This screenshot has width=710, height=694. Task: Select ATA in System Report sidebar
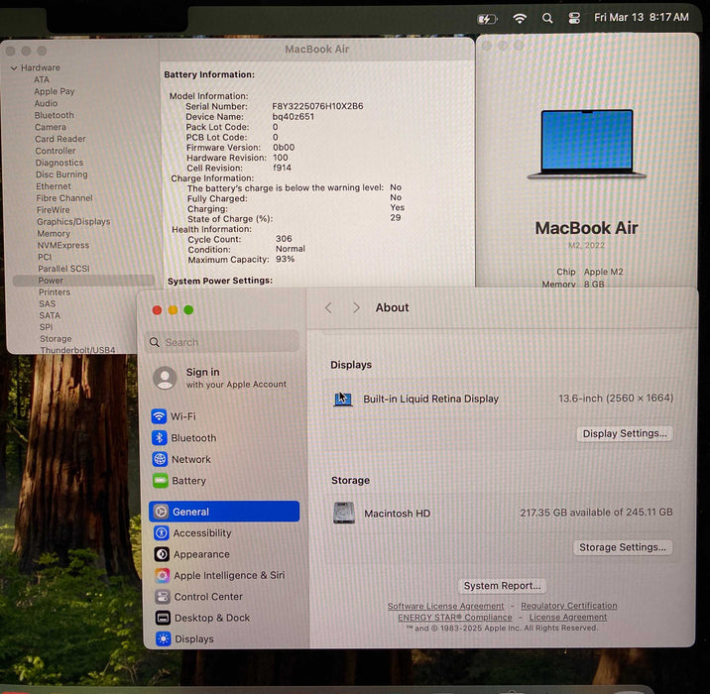click(42, 79)
